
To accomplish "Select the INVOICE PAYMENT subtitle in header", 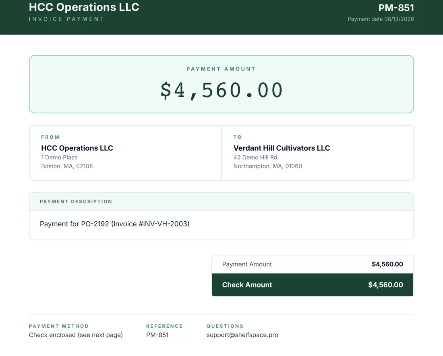I will pos(66,19).
